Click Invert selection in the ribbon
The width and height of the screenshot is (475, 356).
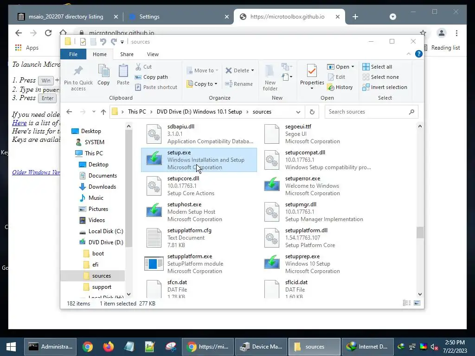[385, 87]
